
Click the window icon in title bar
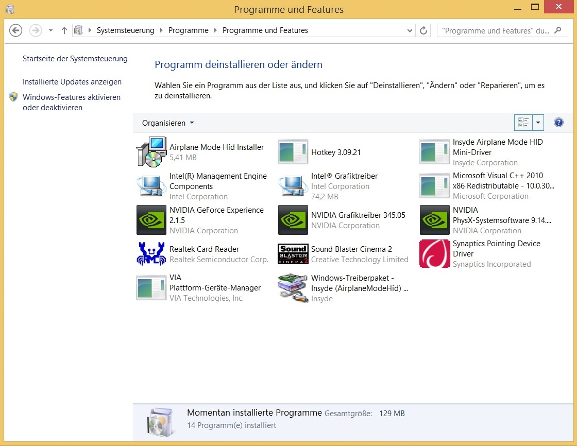10,9
